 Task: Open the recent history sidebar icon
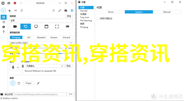(x=4, y=22)
